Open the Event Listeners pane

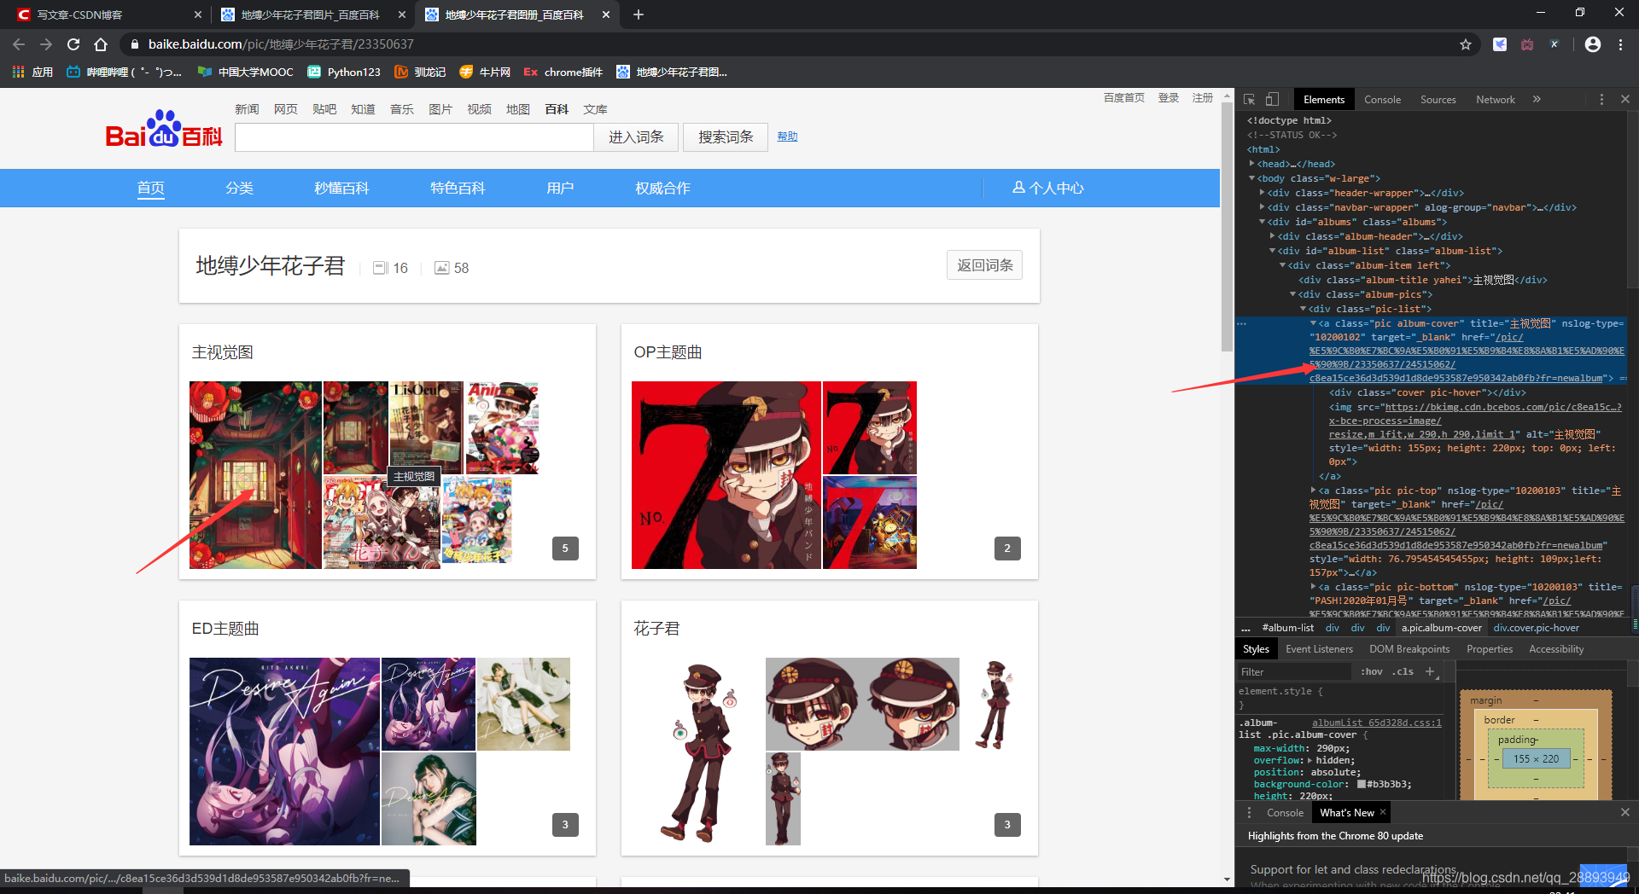pos(1319,649)
